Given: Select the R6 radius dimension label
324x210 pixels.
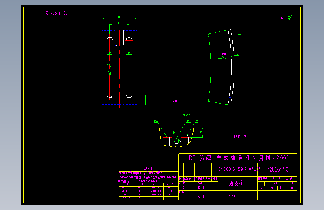Looking at the screenshot, I should (156, 121).
